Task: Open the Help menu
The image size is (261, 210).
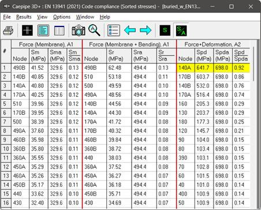Action: [x=105, y=17]
